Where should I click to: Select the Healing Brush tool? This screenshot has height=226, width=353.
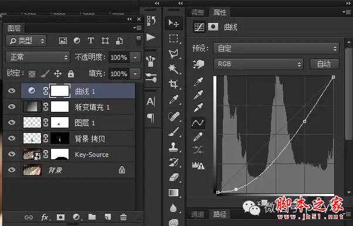(x=174, y=117)
